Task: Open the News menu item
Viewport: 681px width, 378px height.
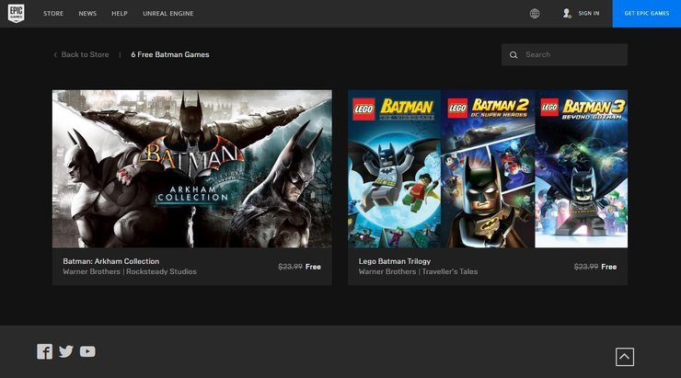Action: point(87,14)
